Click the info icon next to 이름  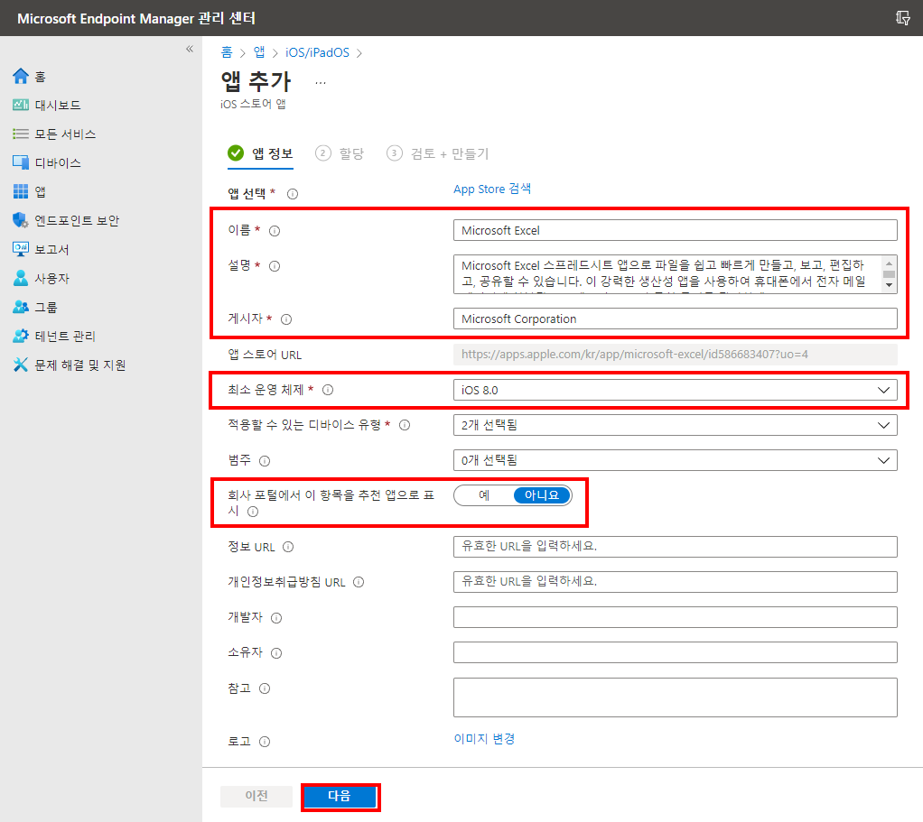click(x=275, y=231)
